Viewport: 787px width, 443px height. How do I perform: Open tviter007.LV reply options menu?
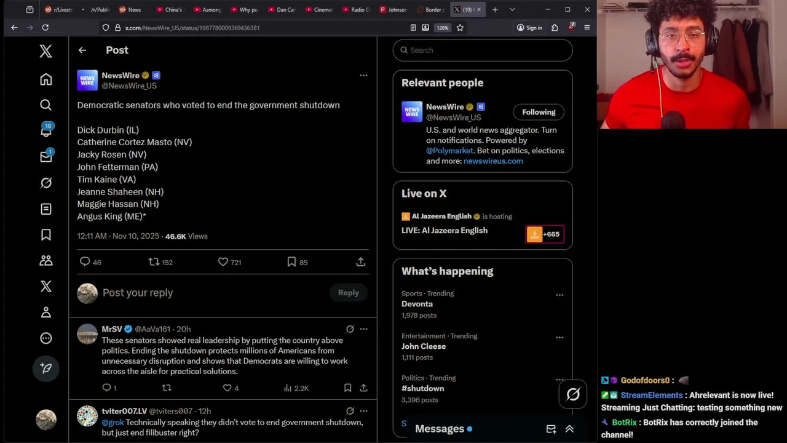click(x=363, y=411)
